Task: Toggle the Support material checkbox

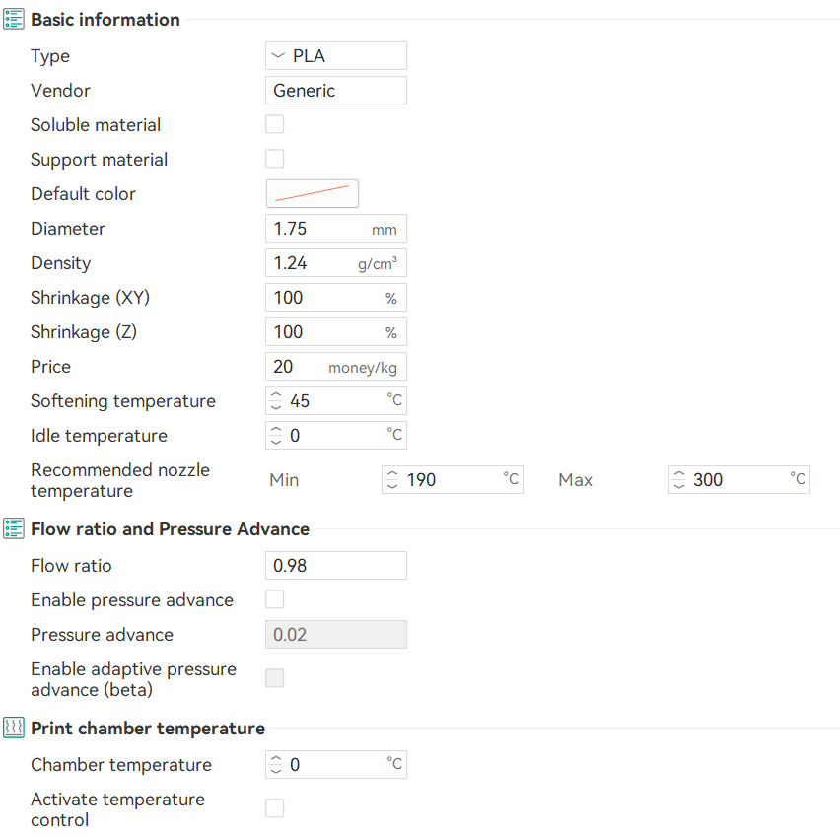Action: (275, 159)
